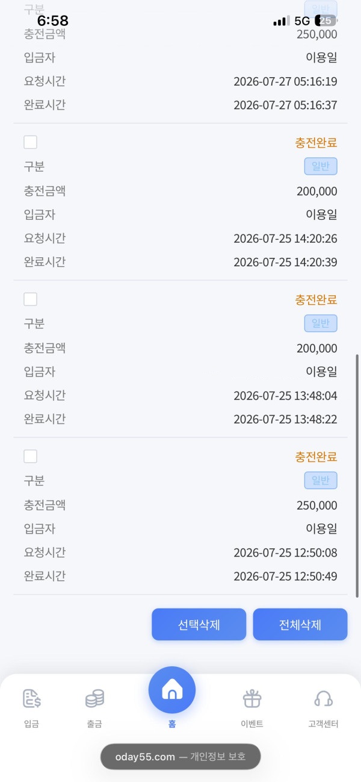Tap the 일반 badge on the 12:50 record
This screenshot has height=782, width=361.
click(321, 480)
